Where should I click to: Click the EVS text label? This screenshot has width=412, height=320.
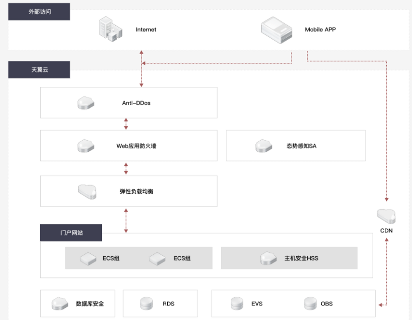click(x=257, y=304)
